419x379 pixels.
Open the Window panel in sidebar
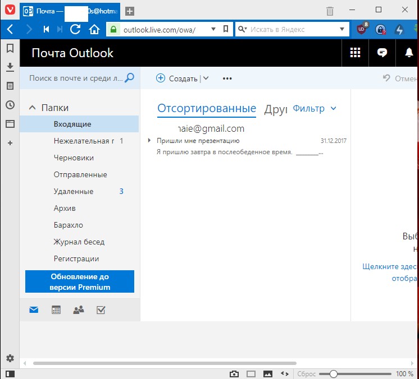click(x=10, y=124)
